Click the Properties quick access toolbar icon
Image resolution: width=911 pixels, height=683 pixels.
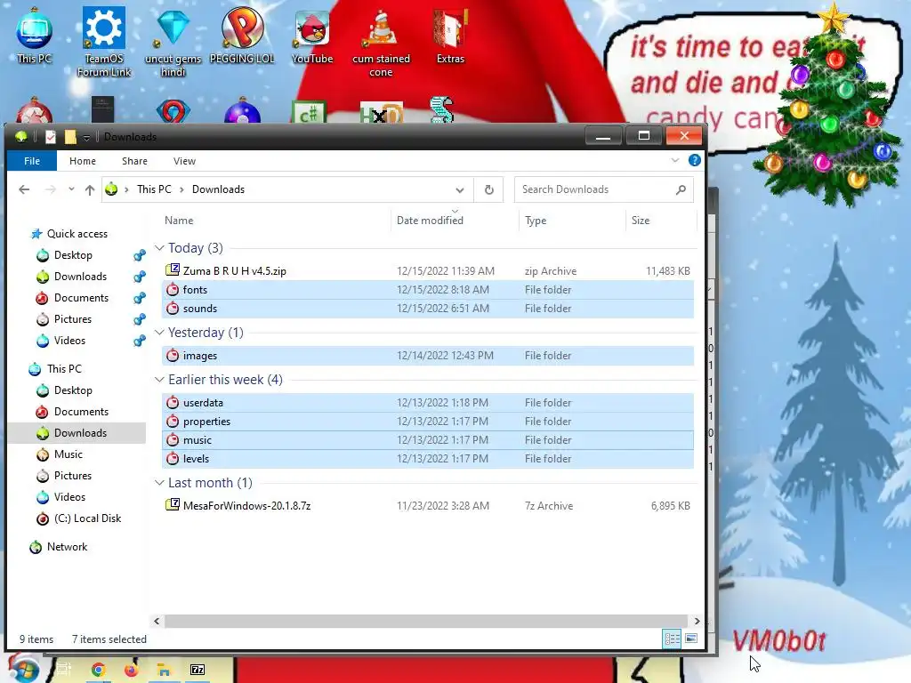tap(51, 136)
